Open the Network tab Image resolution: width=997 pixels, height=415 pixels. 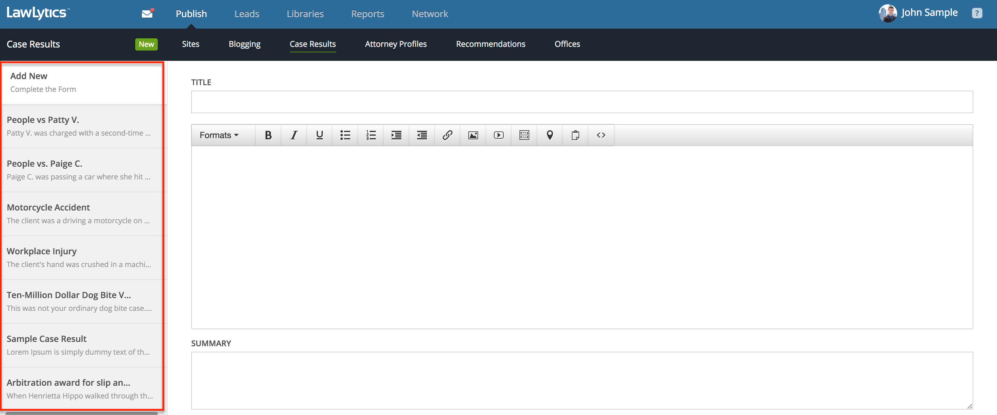click(x=430, y=14)
